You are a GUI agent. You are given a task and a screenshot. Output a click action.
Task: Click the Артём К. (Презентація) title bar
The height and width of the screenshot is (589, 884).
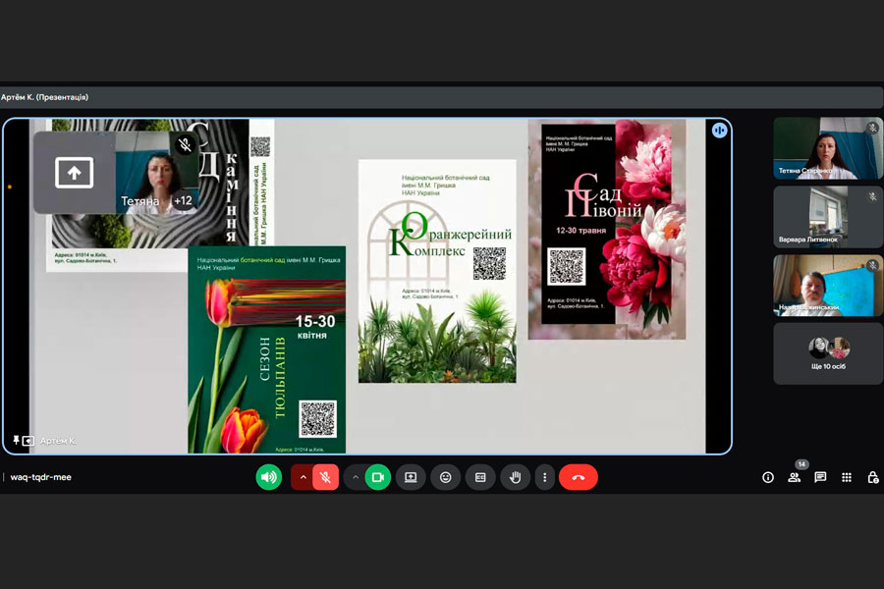click(x=441, y=97)
